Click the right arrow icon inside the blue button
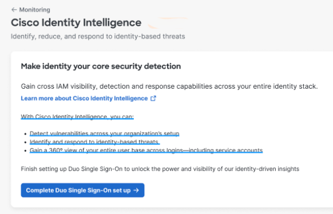333x214 pixels. [136, 190]
